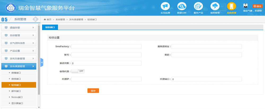Expand the 阈值告警 menu section
The width and height of the screenshot is (265, 109).
[19, 28]
